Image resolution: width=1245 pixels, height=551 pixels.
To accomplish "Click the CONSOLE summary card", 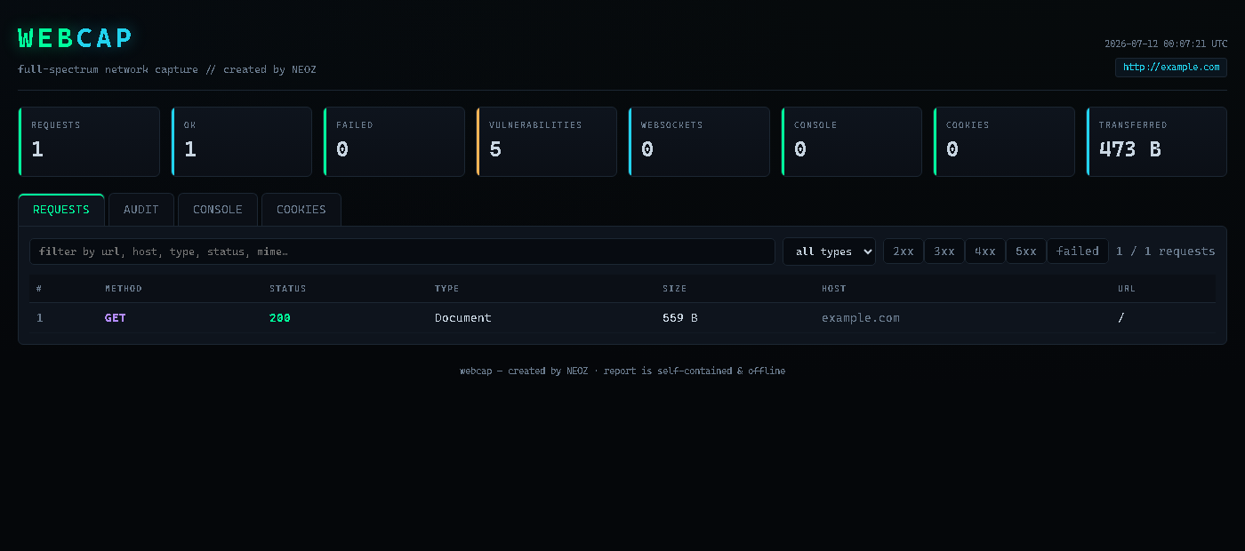I will [x=852, y=142].
